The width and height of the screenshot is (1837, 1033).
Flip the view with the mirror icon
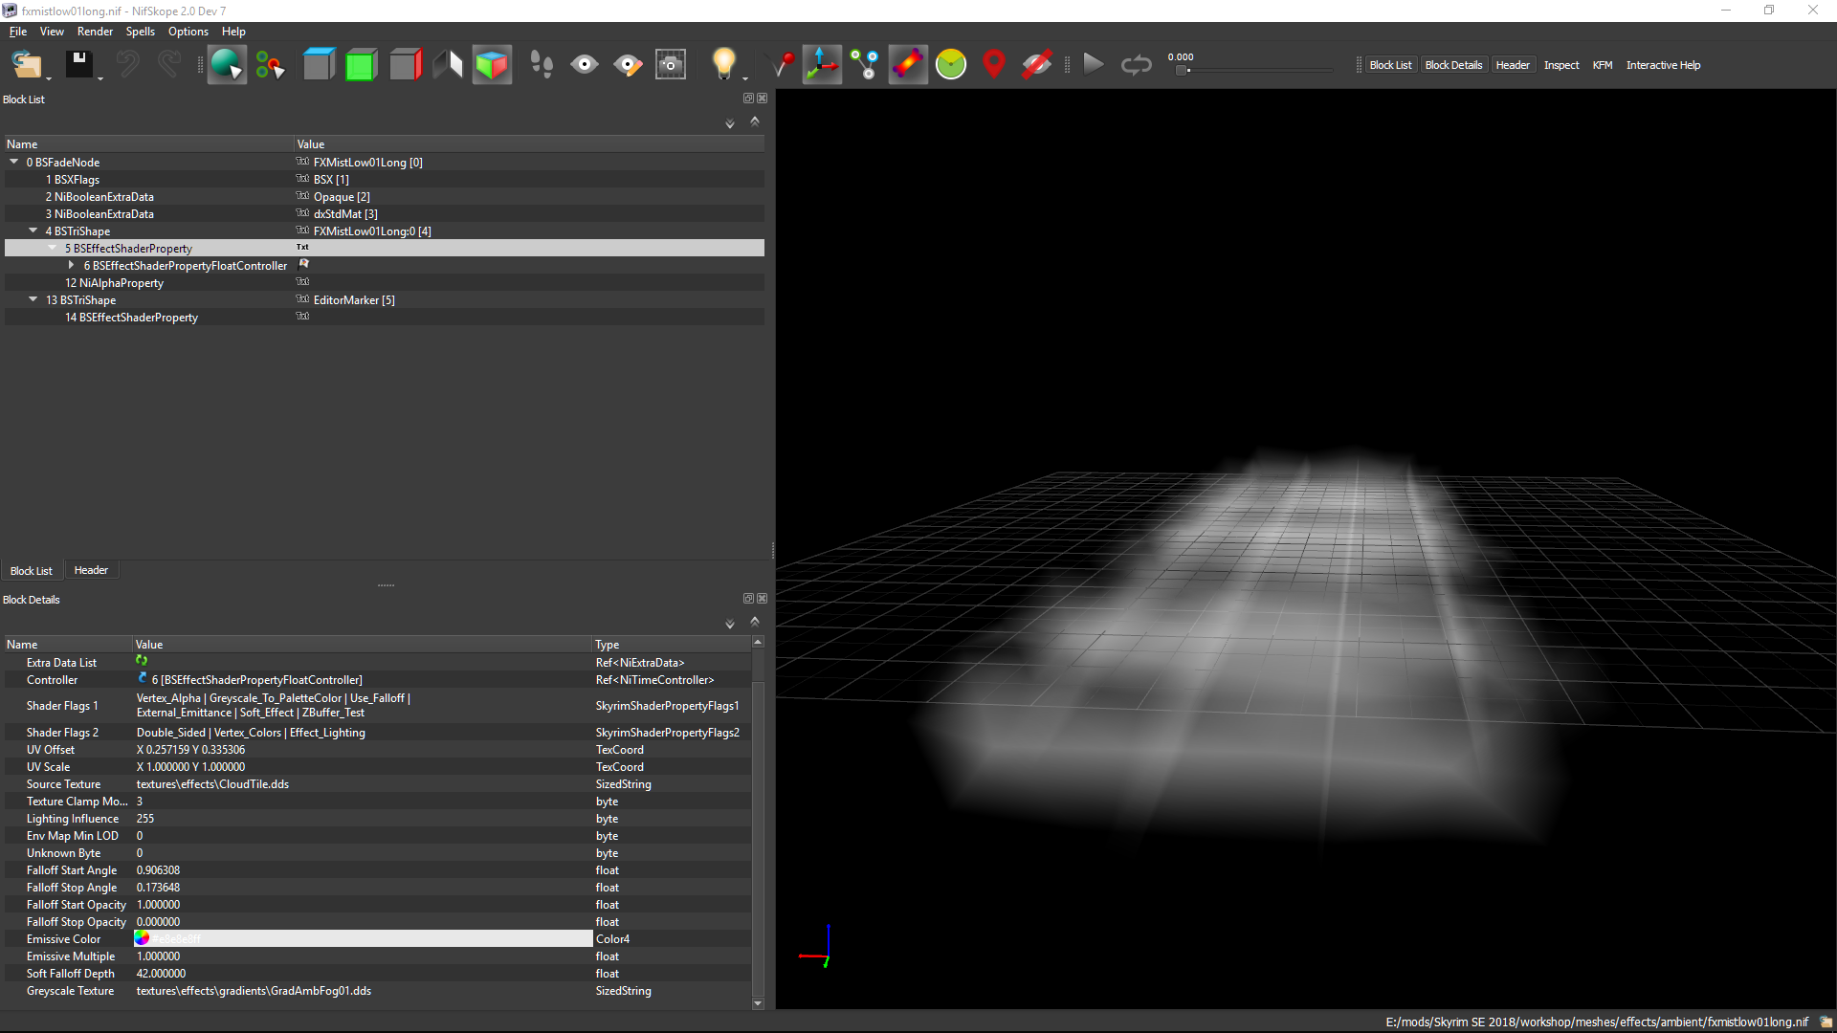point(448,65)
